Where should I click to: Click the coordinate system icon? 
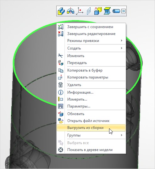pos(80,11)
